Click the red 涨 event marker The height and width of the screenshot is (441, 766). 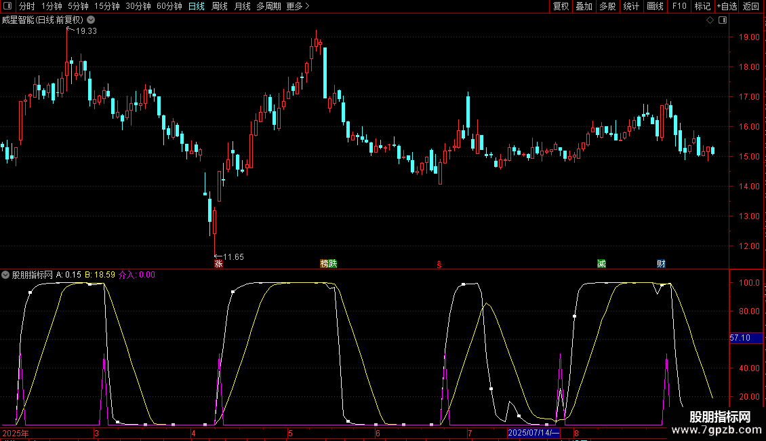[218, 264]
